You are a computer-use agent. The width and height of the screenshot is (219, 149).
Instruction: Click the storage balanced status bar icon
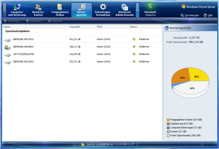pyautogui.click(x=83, y=145)
